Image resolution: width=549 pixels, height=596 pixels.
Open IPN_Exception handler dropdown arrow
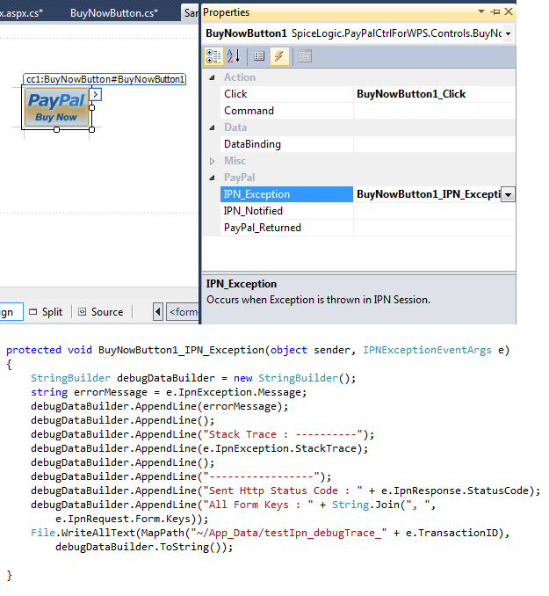pos(508,195)
